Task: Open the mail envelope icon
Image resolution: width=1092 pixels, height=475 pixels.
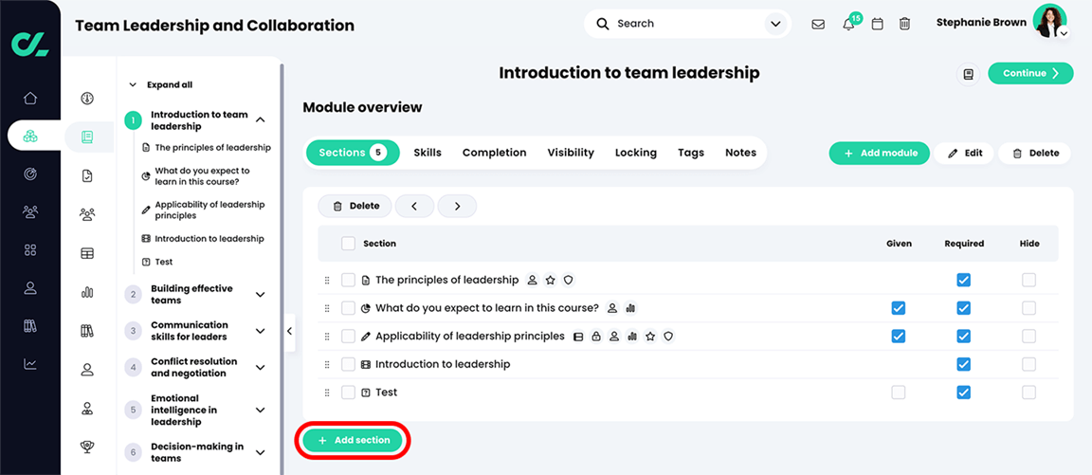Action: pyautogui.click(x=818, y=25)
